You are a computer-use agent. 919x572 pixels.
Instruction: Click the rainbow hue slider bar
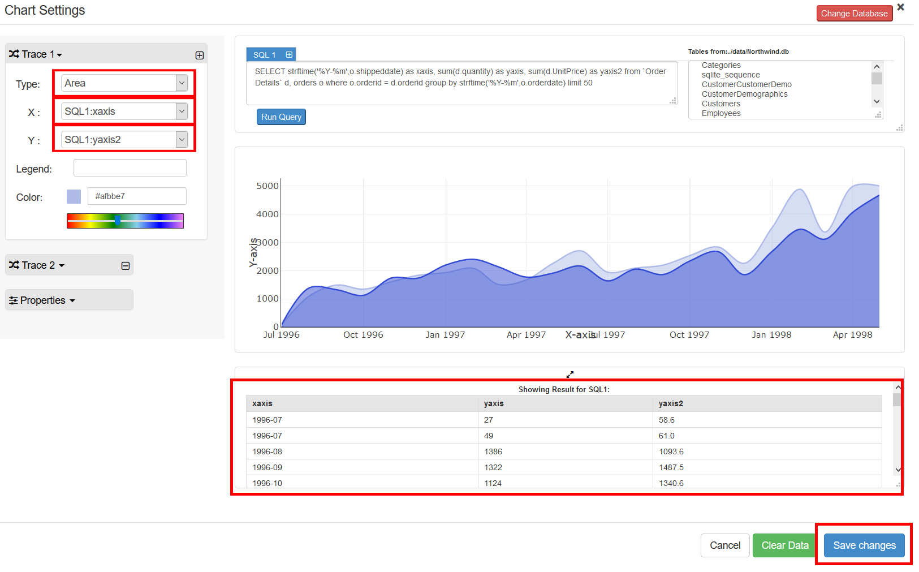coord(125,221)
